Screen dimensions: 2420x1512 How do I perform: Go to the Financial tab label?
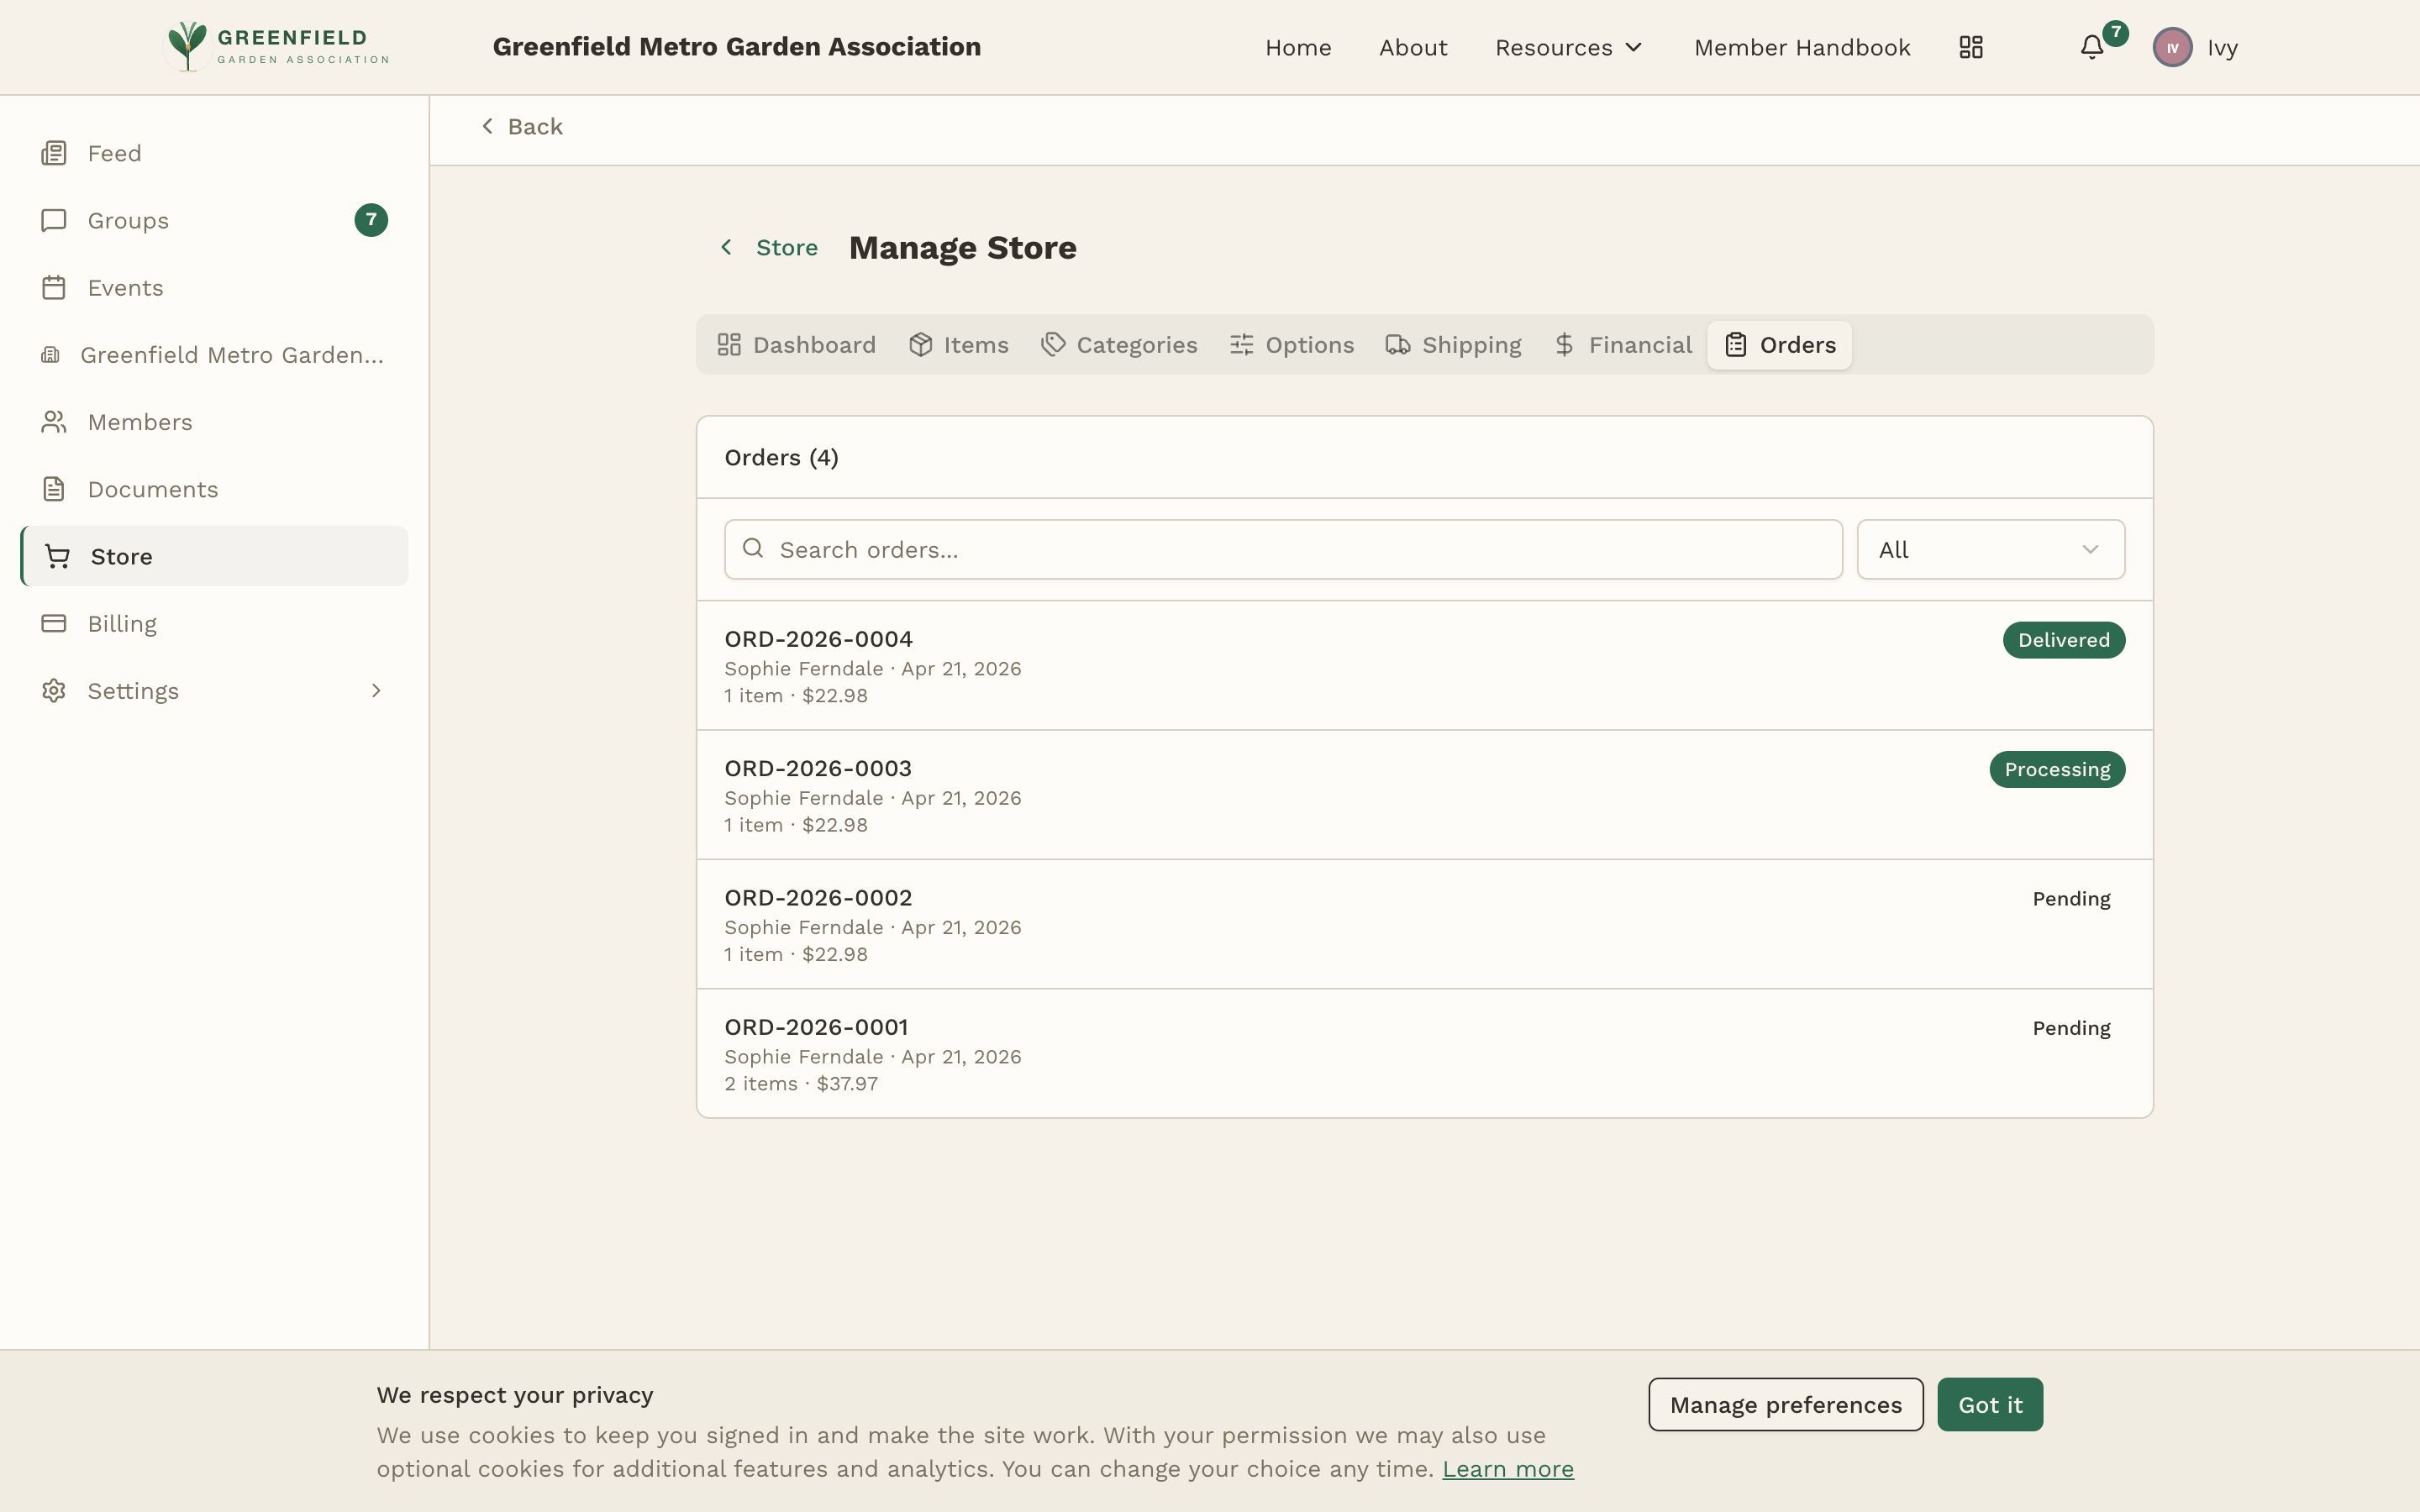[1640, 345]
